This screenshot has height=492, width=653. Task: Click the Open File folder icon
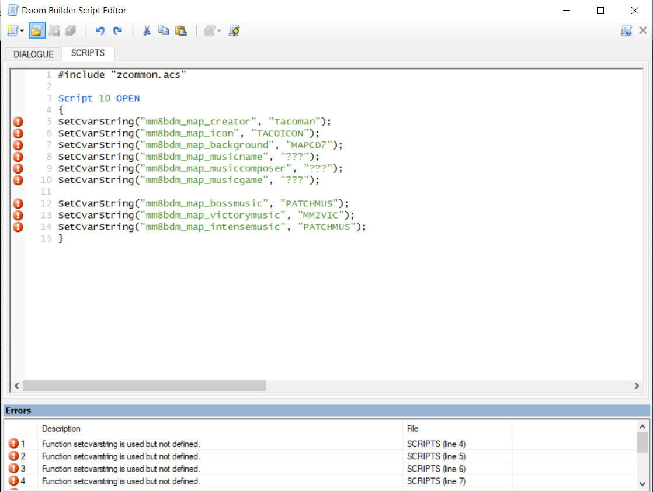click(37, 31)
